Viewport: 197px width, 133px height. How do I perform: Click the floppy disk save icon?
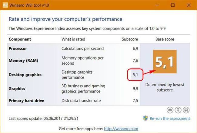tap(186, 110)
